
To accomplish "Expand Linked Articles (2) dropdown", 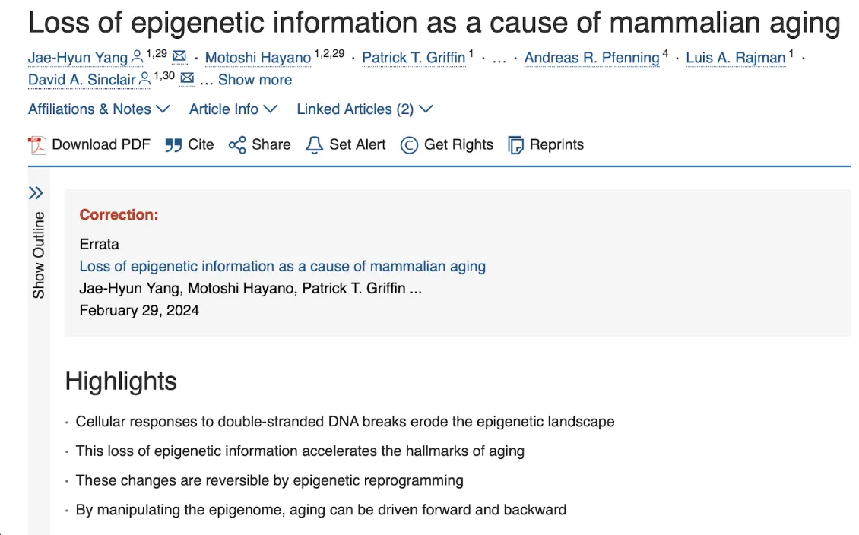I will [364, 109].
